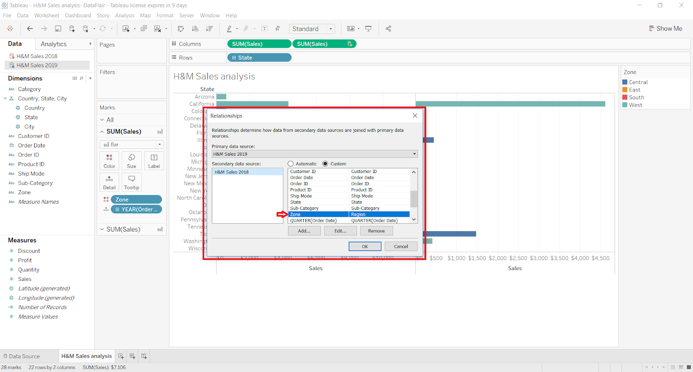Click the East zone color swatch
This screenshot has width=693, height=372.
(x=625, y=90)
